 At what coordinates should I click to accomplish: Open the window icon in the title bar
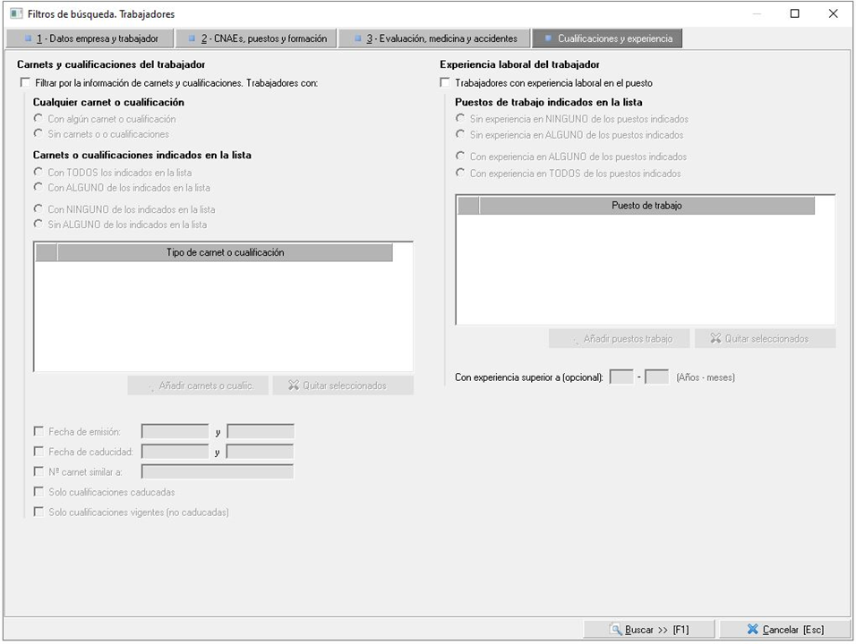tap(16, 13)
